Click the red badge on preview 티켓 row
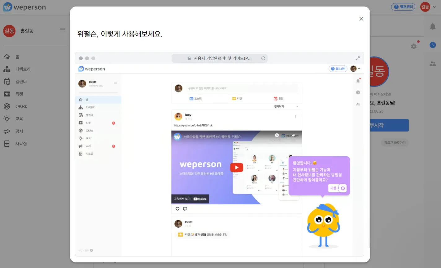 [114, 123]
